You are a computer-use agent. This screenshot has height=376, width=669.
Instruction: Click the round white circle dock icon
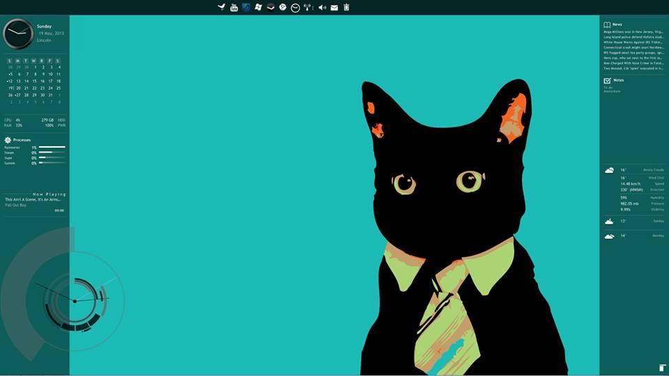[x=282, y=7]
